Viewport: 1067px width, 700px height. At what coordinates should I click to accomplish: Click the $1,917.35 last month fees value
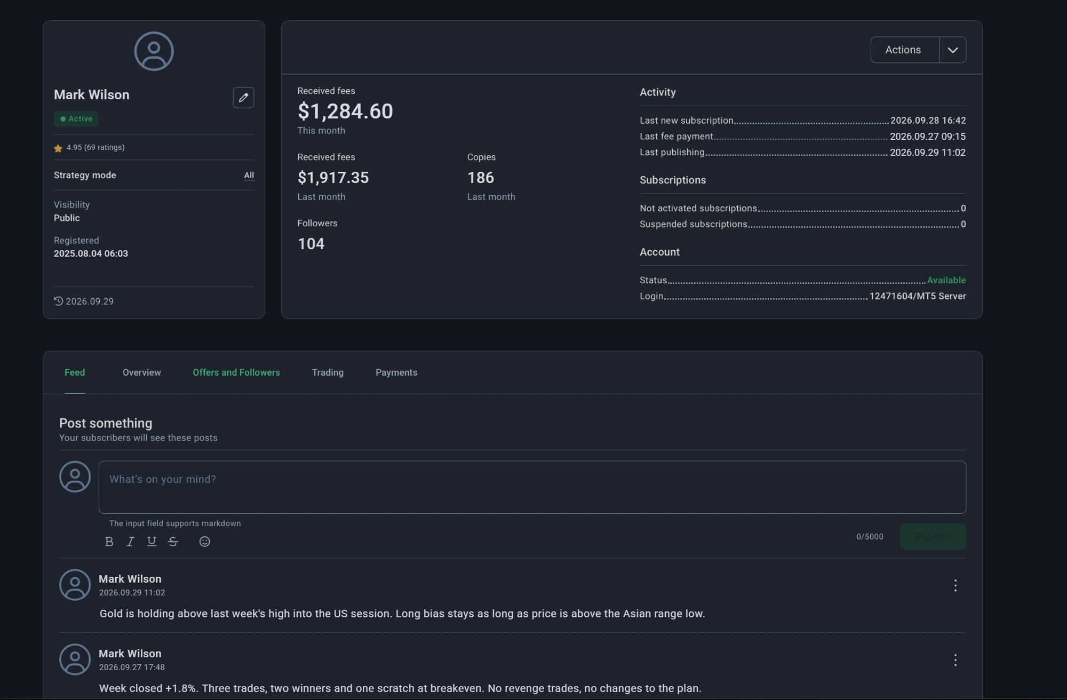(333, 177)
